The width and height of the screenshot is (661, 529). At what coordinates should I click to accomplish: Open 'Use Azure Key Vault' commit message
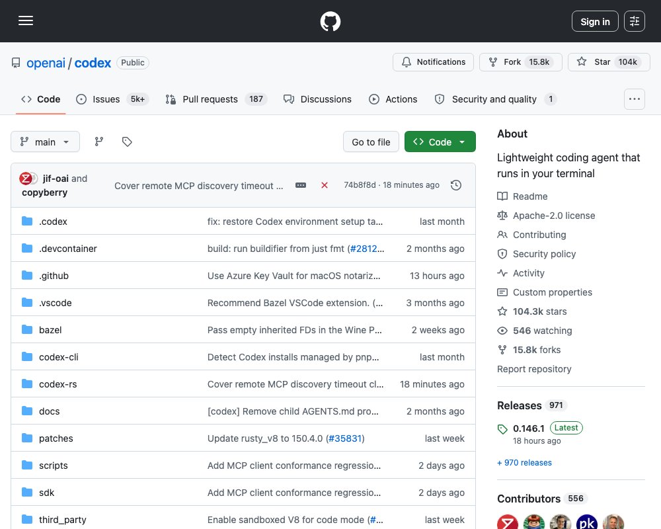pos(294,276)
